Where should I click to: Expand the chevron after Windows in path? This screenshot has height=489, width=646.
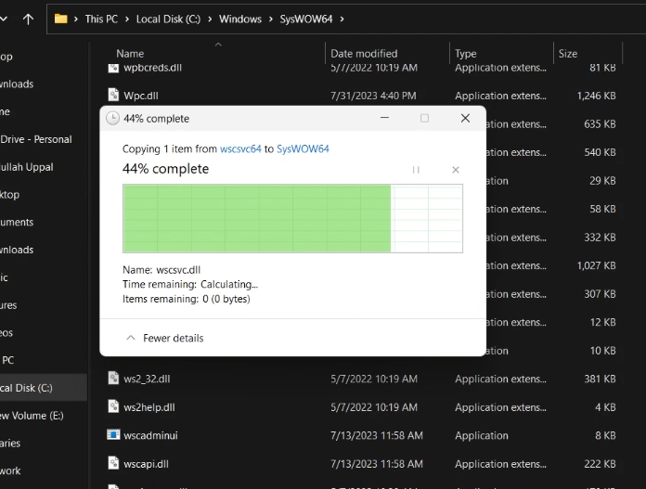[x=271, y=19]
